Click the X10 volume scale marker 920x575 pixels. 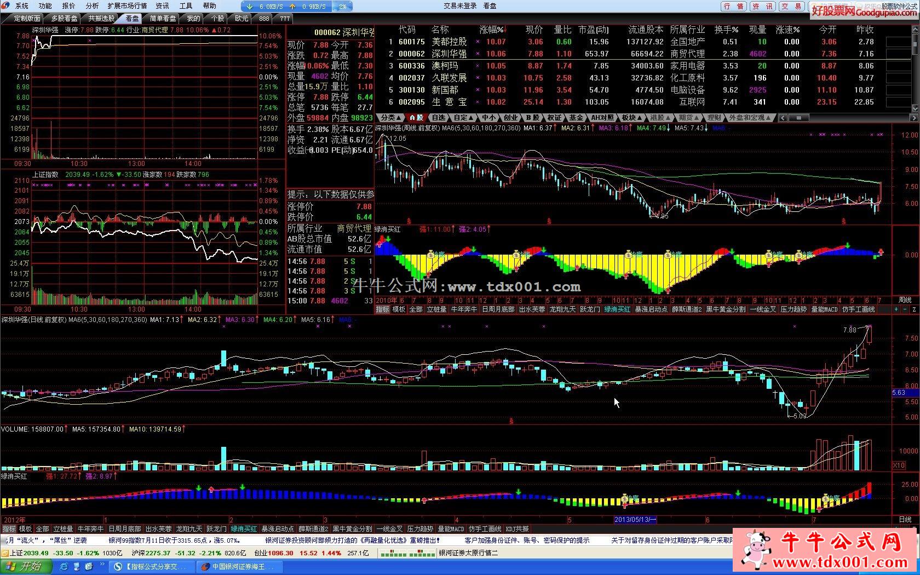pyautogui.click(x=899, y=465)
